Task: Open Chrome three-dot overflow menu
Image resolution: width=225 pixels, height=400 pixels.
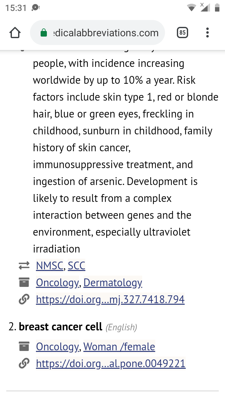Action: [207, 32]
